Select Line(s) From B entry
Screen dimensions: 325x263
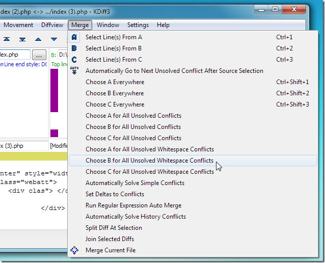point(193,48)
